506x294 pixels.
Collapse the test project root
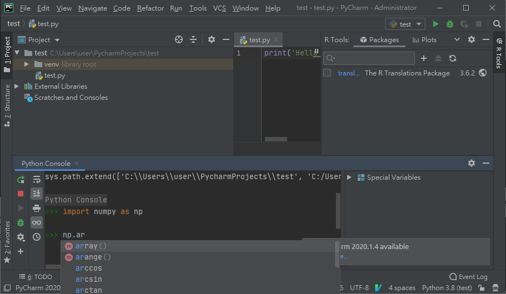click(x=17, y=53)
